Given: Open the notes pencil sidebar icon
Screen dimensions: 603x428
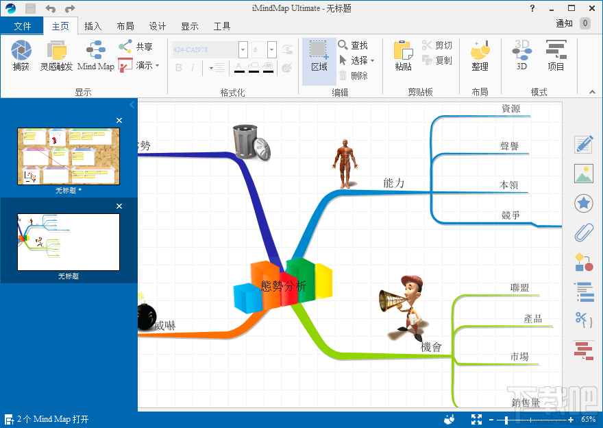Looking at the screenshot, I should (x=584, y=144).
